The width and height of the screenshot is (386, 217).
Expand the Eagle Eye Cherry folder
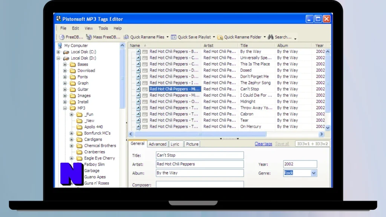click(x=71, y=158)
